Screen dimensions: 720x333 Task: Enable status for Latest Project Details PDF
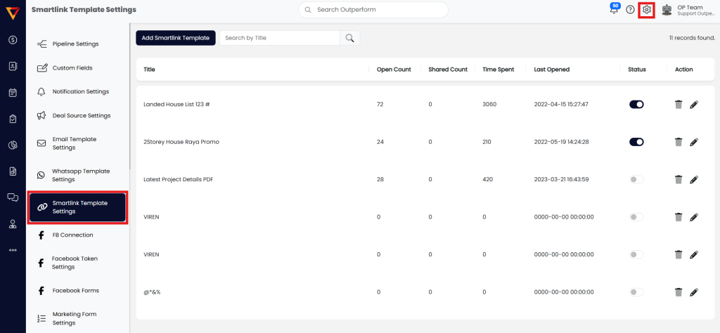(x=636, y=180)
